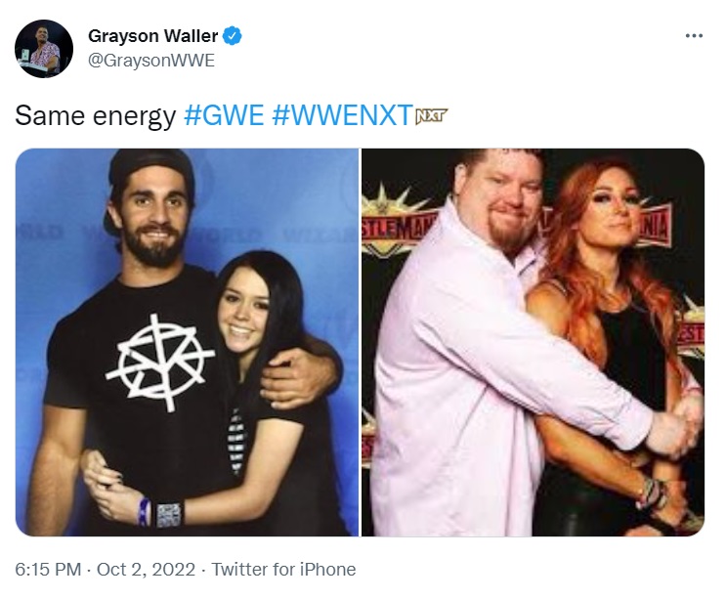This screenshot has height=599, width=726.
Task: Open the #GWE hashtag
Action: point(224,115)
